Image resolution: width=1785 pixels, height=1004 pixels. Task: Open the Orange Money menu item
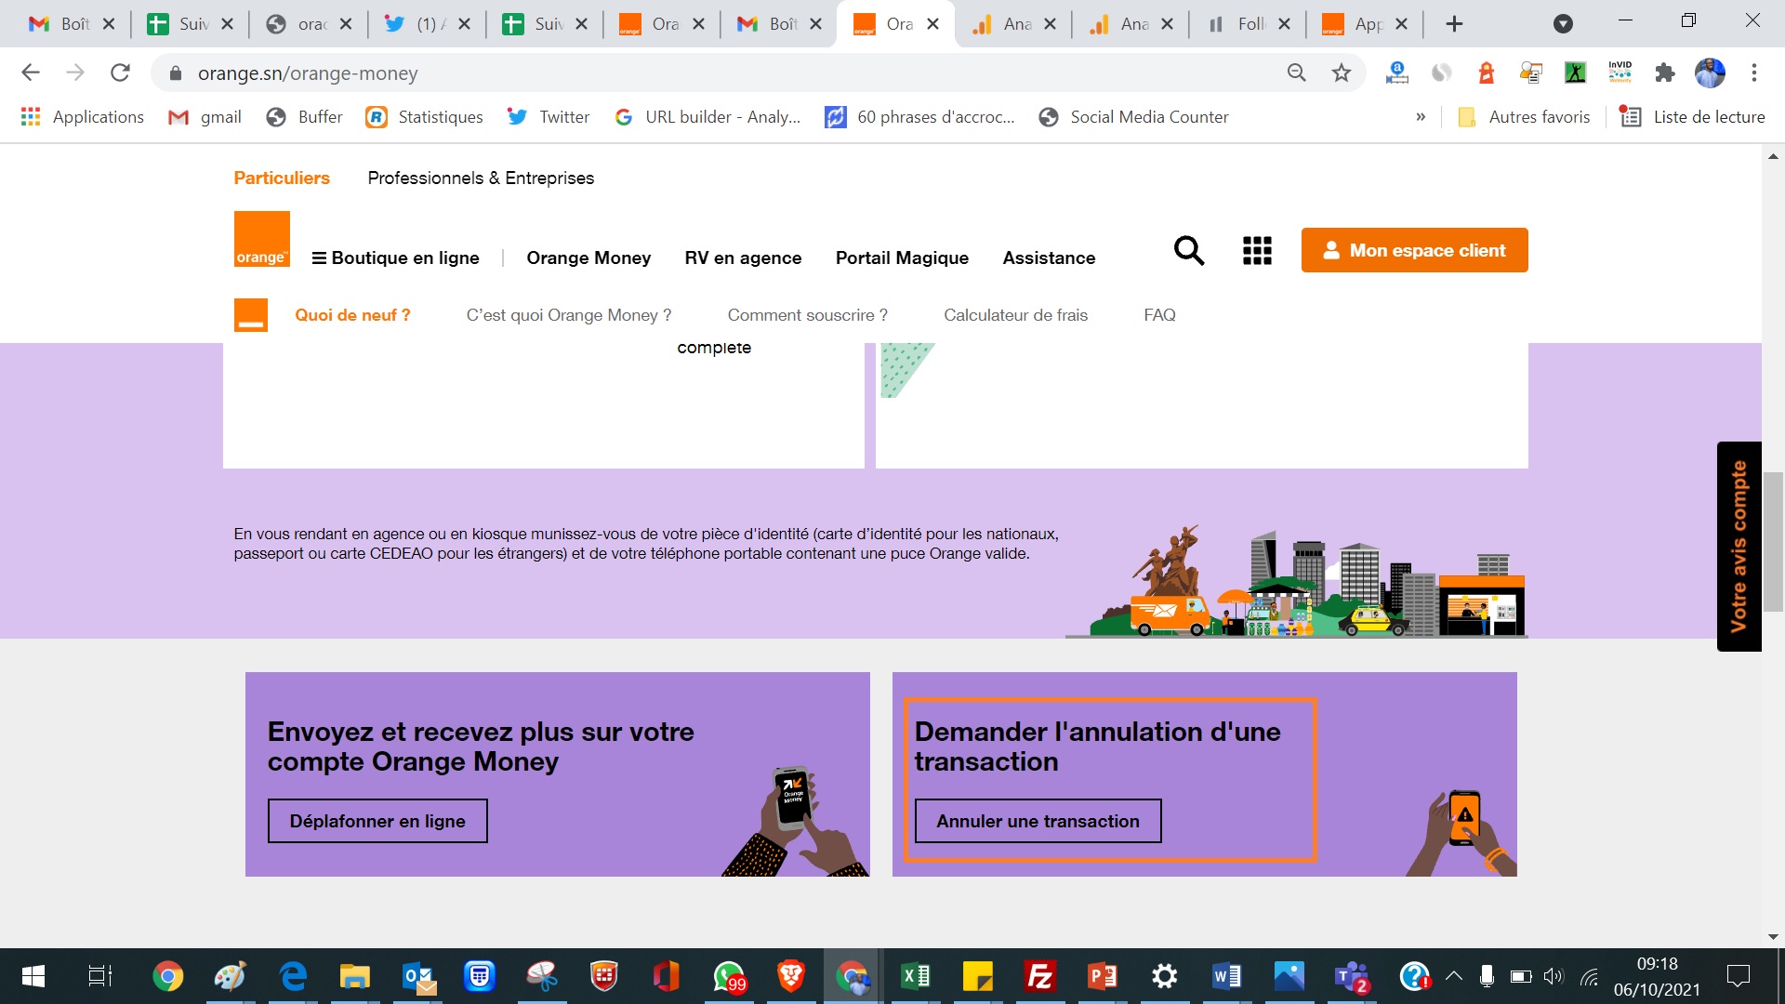click(x=588, y=258)
